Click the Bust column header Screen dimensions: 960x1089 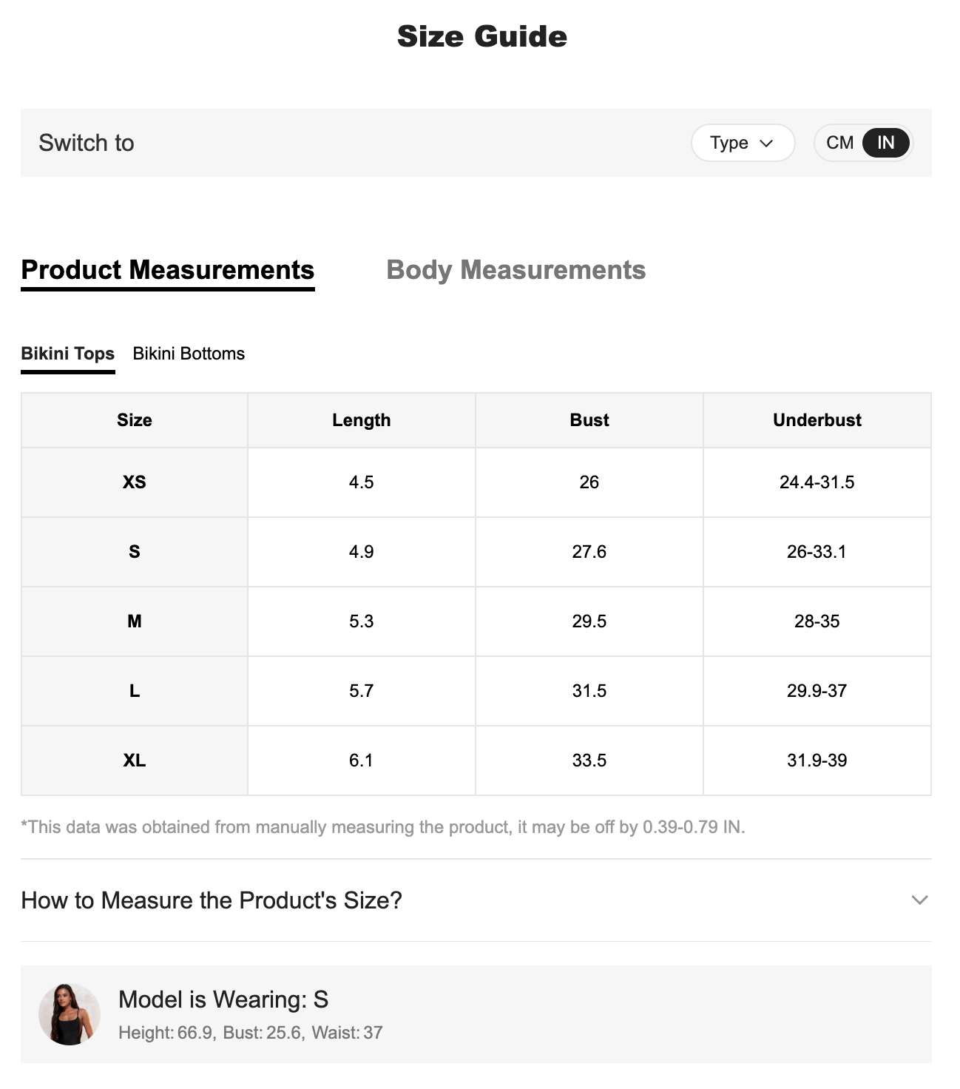coord(589,420)
